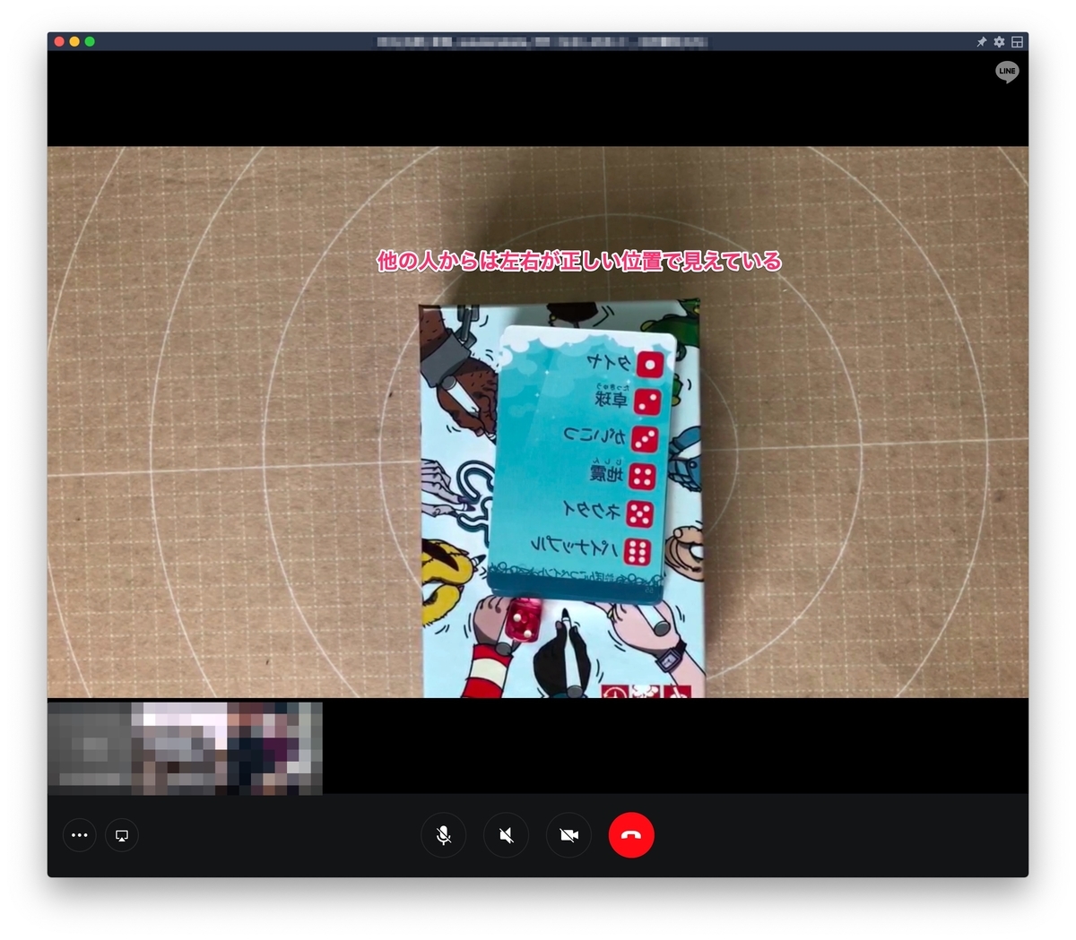Screen dimensions: 1076x940
Task: Click the LINE logo badge
Action: click(1007, 72)
